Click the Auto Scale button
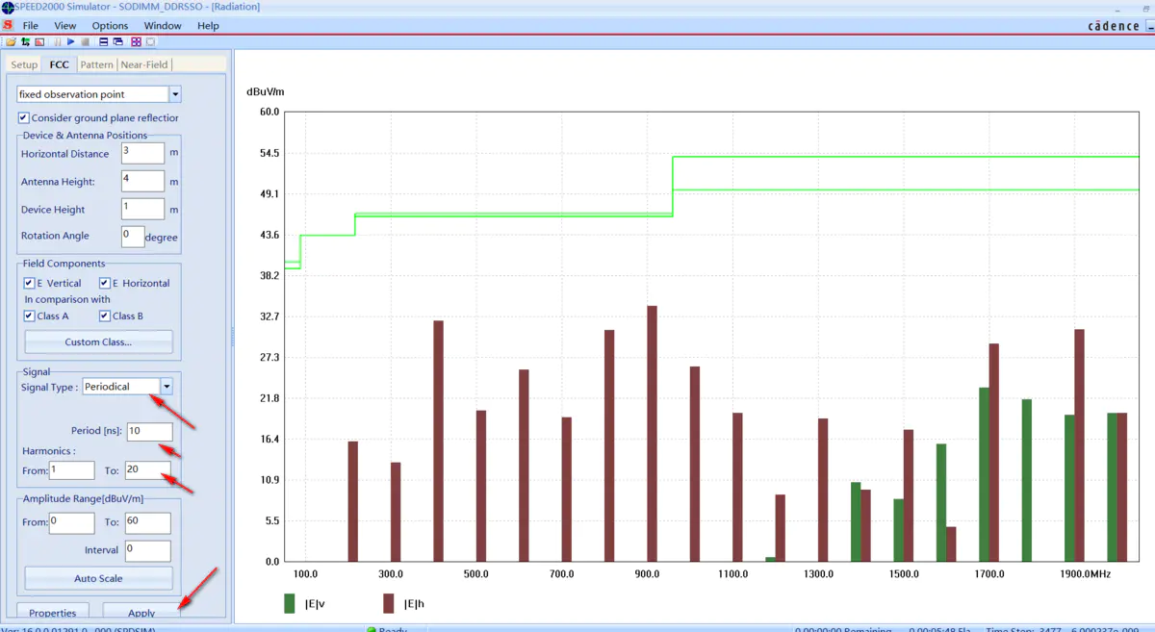The height and width of the screenshot is (632, 1155). 98,579
